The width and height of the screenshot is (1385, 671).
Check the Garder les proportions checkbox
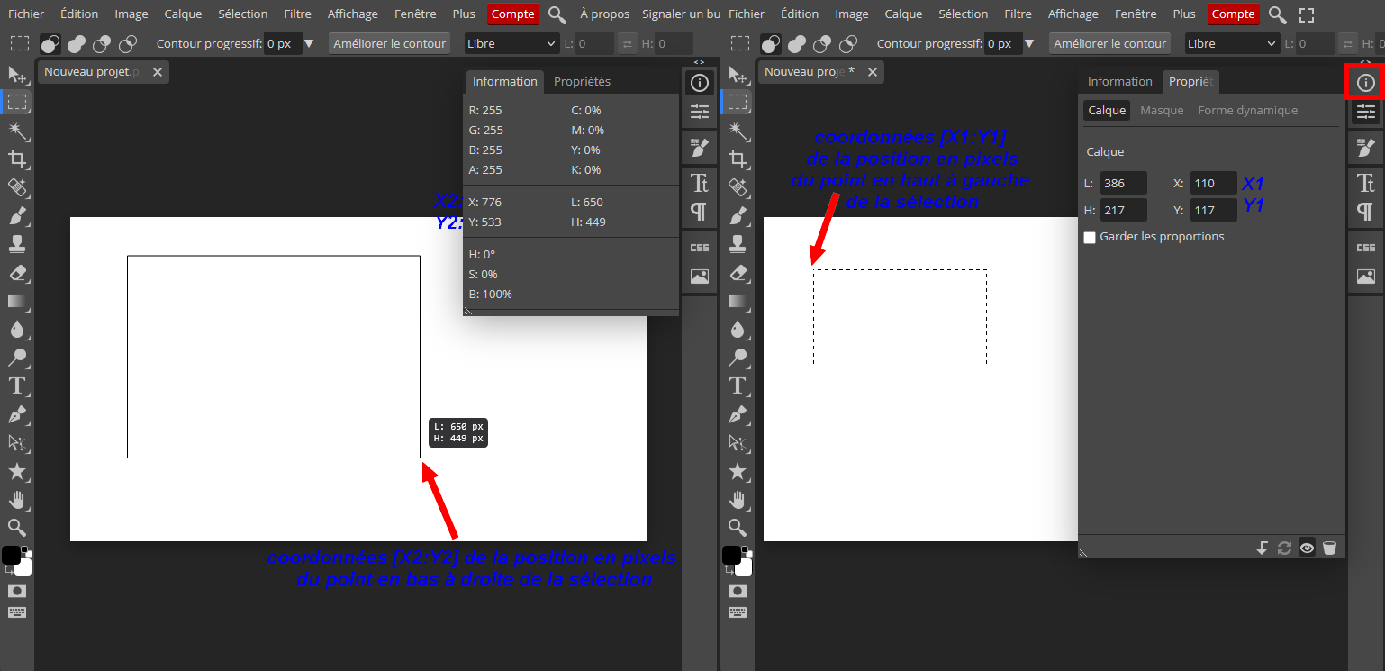tap(1090, 237)
